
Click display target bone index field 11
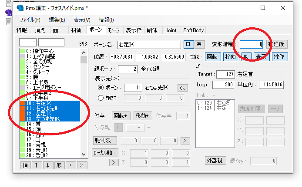[x=133, y=88]
